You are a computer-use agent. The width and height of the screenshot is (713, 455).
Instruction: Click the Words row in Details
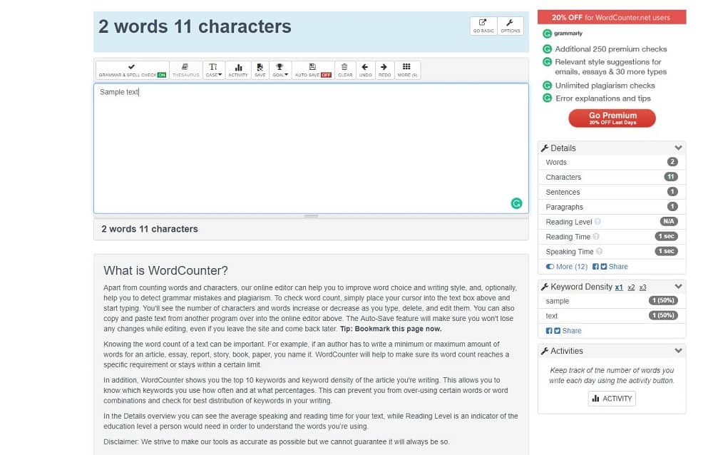(612, 162)
